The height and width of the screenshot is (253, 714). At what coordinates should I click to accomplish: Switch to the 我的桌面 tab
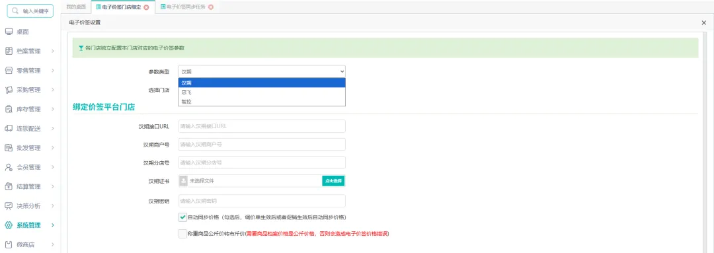tap(75, 7)
